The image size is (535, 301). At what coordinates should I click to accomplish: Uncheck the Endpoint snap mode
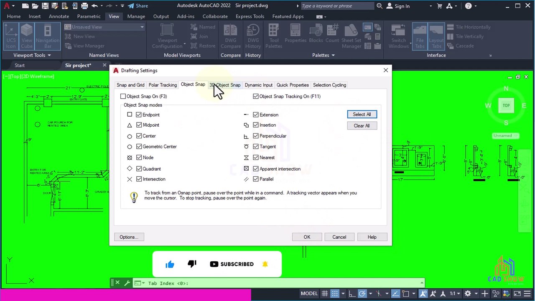139,115
